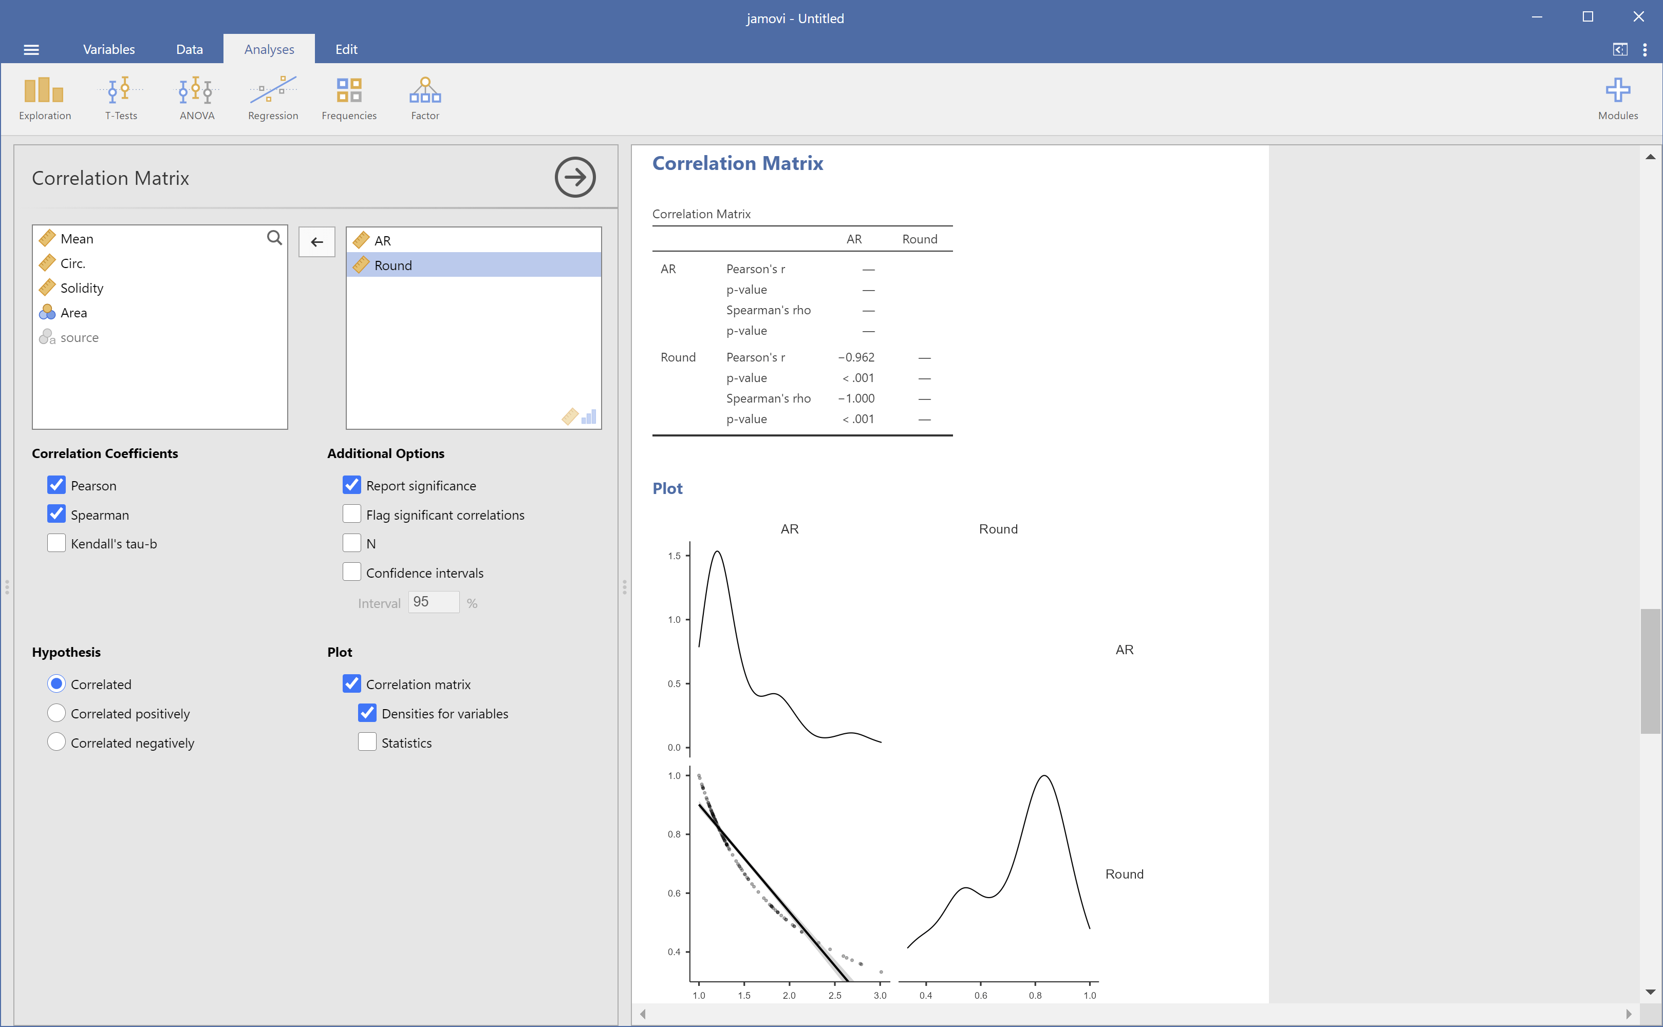Uncheck the Spearman coefficient checkbox
The width and height of the screenshot is (1663, 1027).
[57, 514]
